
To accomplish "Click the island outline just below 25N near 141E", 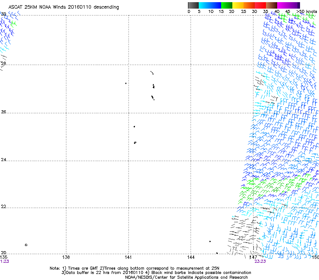I will (x=135, y=143).
